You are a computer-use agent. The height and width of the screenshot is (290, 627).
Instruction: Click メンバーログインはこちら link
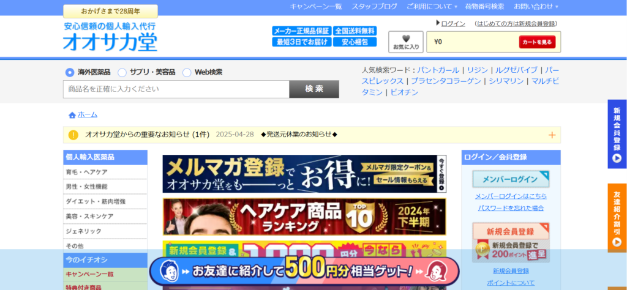coord(511,196)
